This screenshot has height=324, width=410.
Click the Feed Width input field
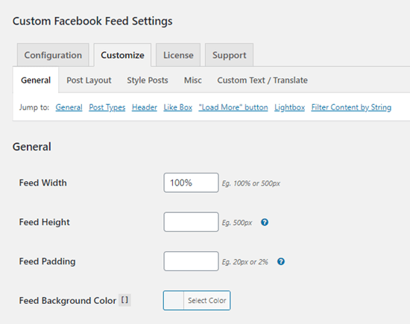[x=191, y=182]
